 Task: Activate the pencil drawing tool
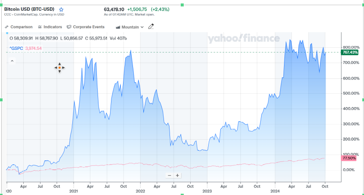pyautogui.click(x=151, y=27)
